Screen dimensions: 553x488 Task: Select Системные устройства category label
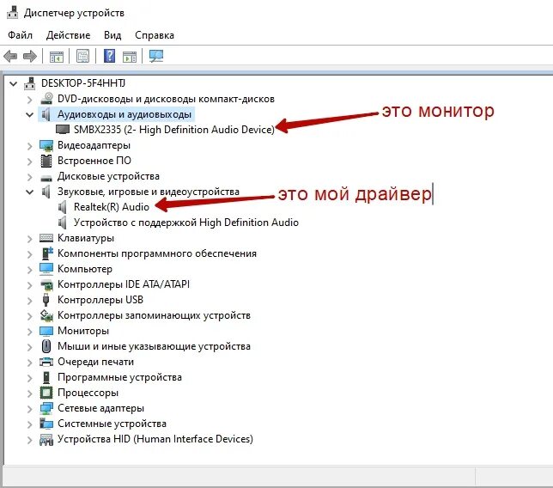[x=112, y=424]
